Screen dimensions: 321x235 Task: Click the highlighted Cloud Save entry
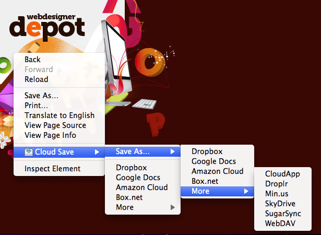(x=59, y=152)
